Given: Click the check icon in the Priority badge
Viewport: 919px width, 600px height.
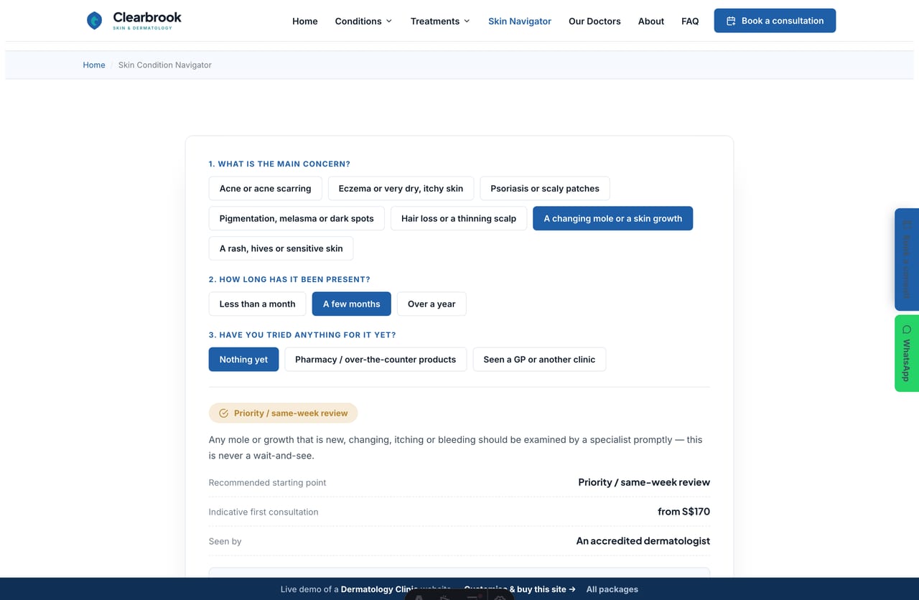Looking at the screenshot, I should (x=223, y=413).
